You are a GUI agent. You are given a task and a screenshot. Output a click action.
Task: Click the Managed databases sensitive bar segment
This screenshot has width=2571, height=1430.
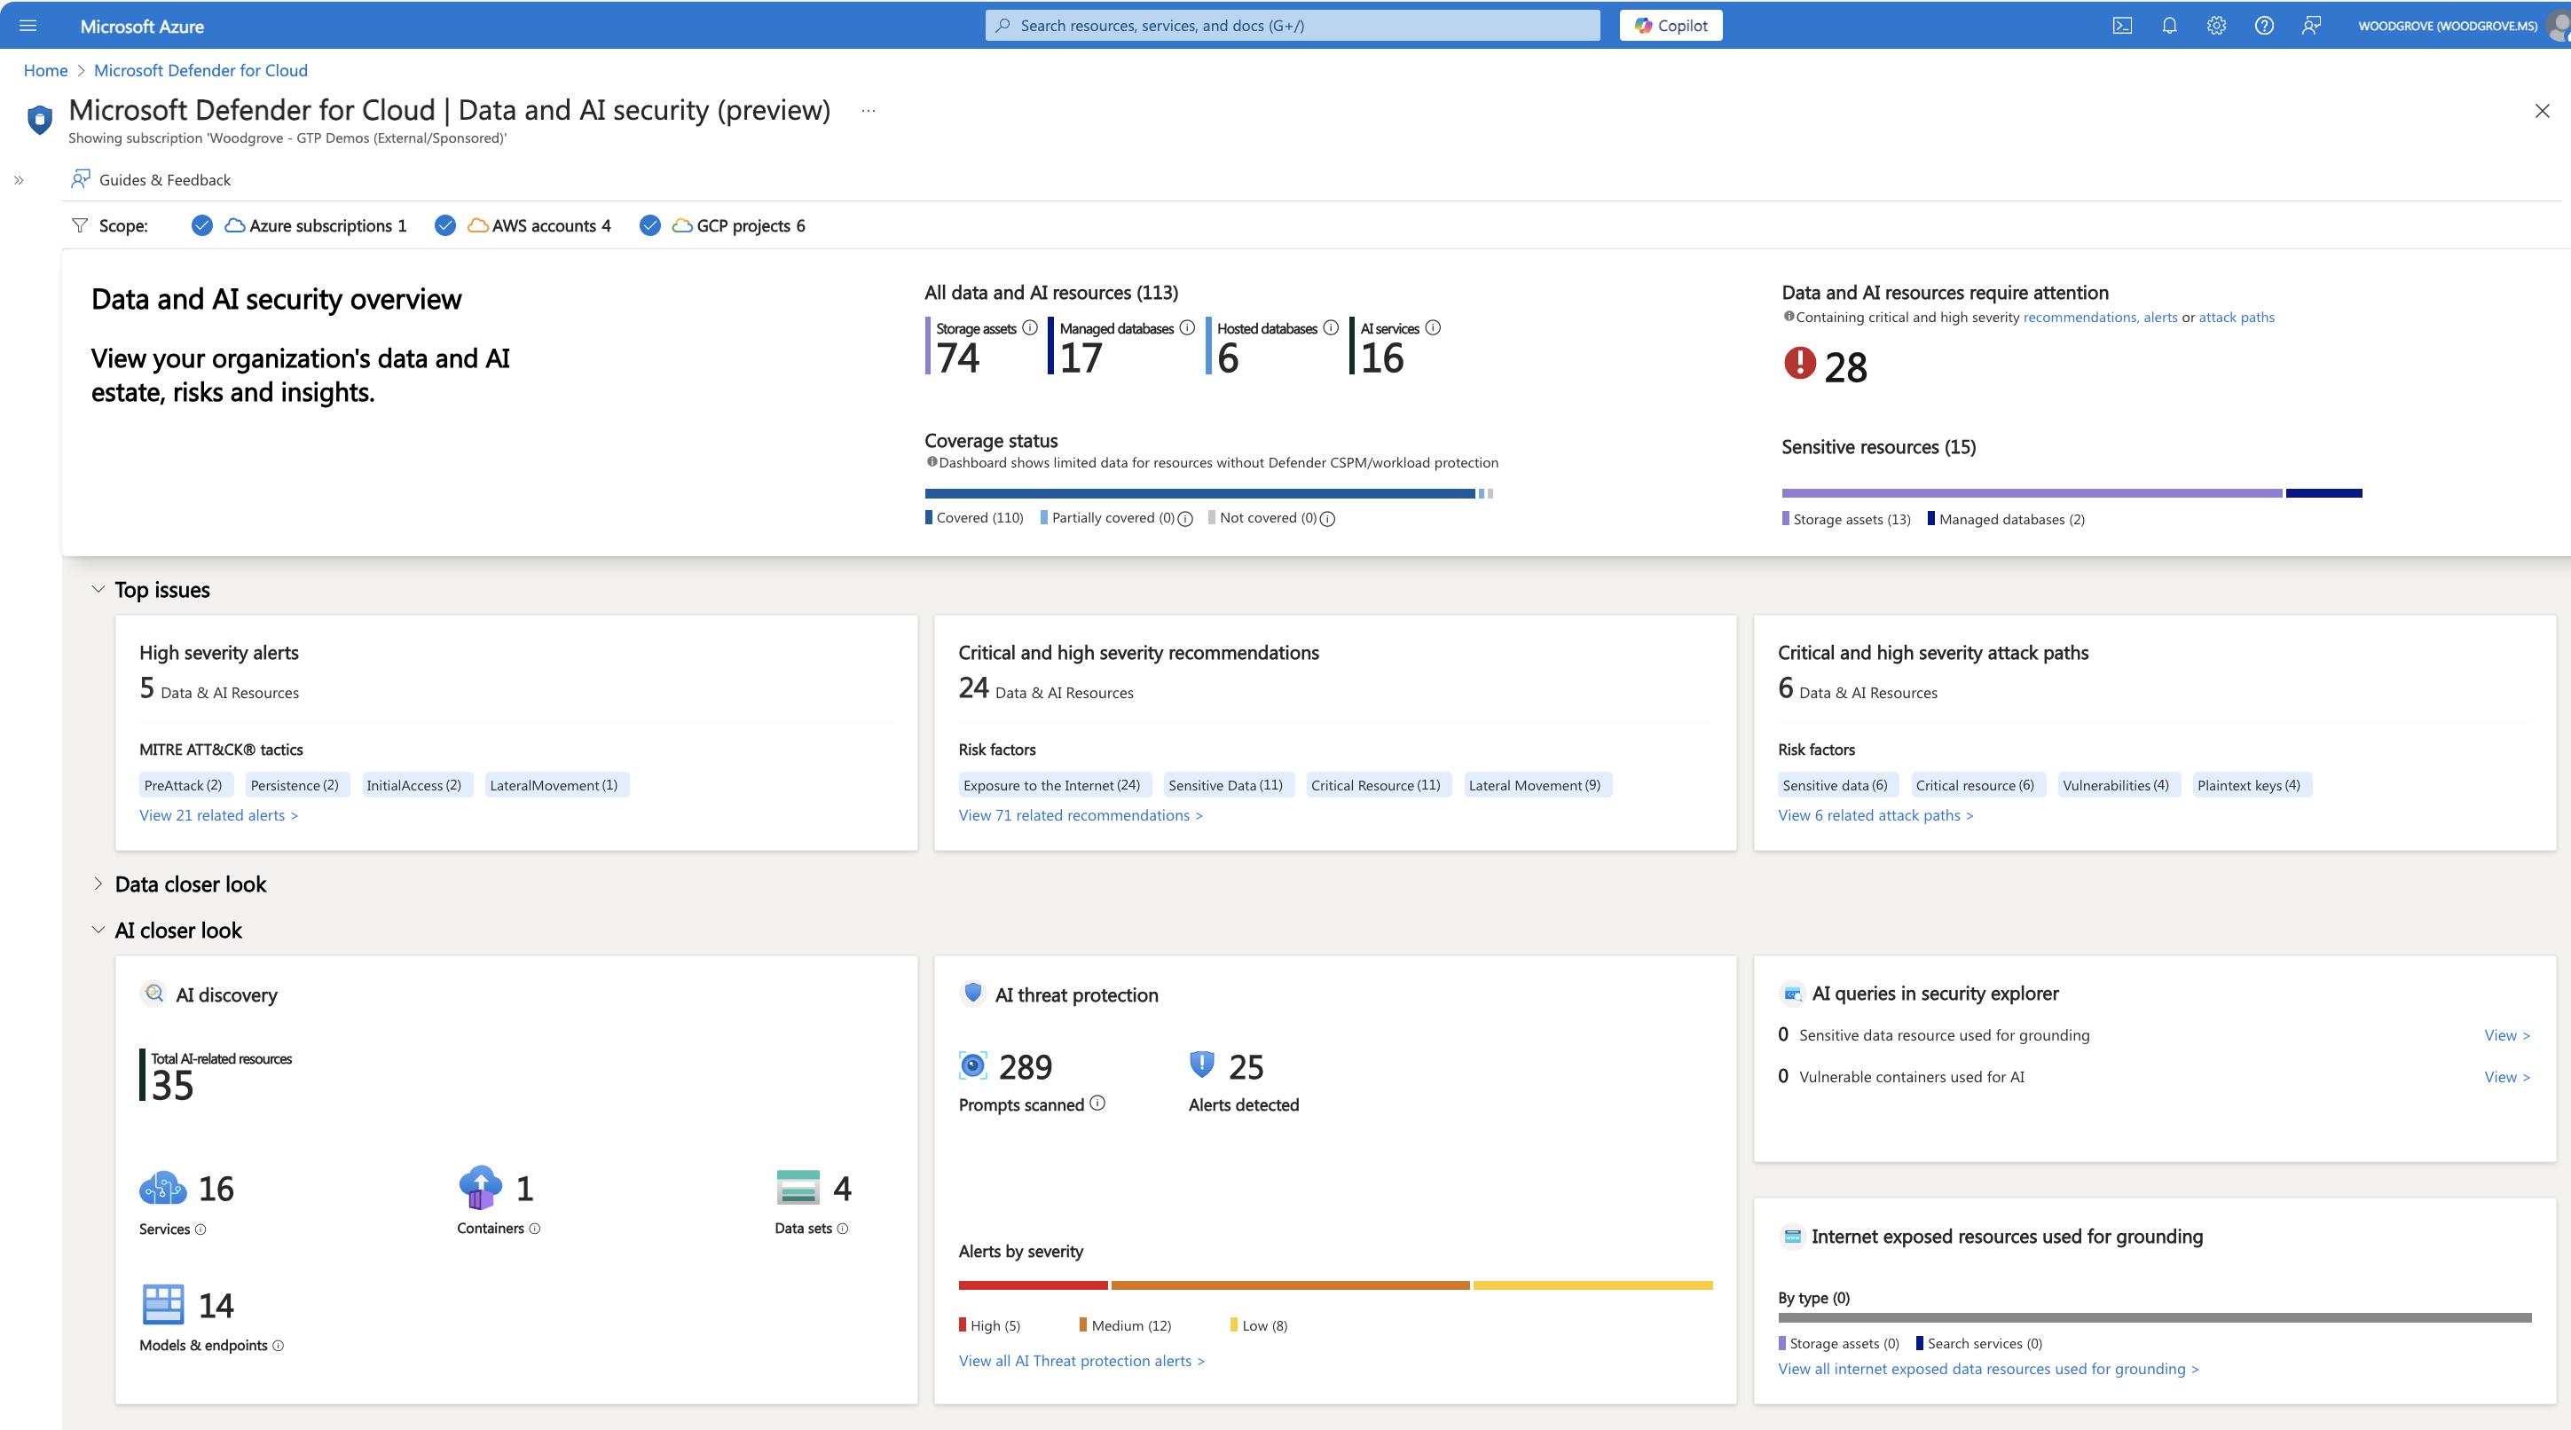(x=2323, y=493)
